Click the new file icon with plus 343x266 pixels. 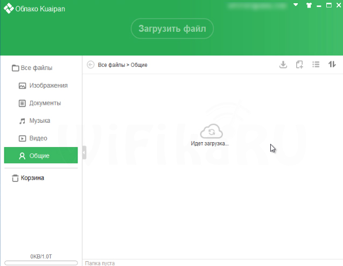[x=299, y=65]
